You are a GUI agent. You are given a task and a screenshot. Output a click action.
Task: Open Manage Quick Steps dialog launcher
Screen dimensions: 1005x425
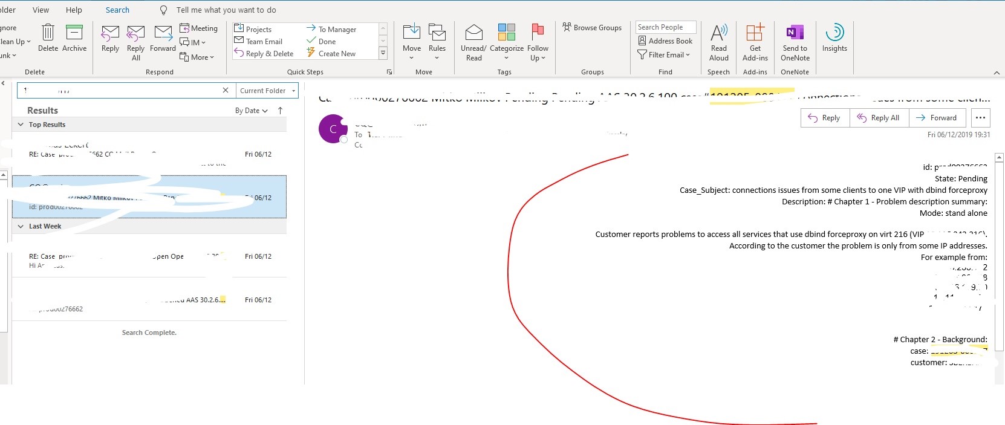tap(389, 72)
